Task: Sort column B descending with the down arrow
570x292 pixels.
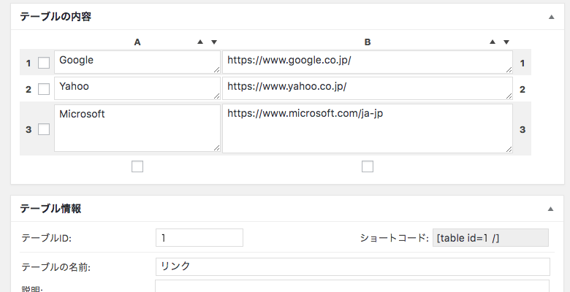Action: click(x=506, y=42)
